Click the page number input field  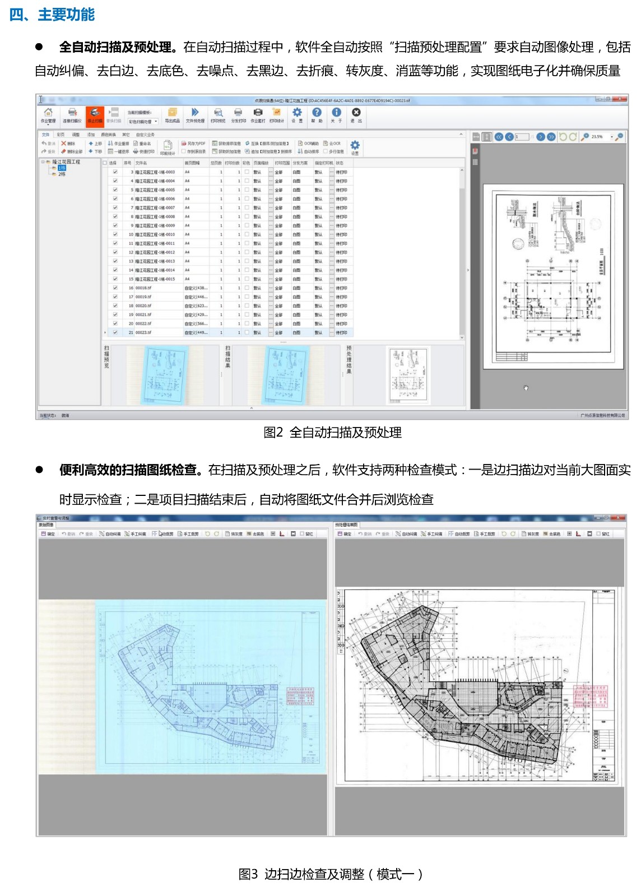tap(523, 137)
